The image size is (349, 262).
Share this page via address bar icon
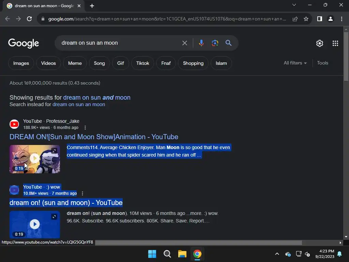295,19
